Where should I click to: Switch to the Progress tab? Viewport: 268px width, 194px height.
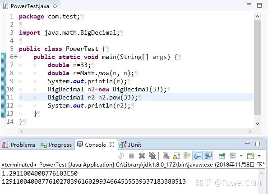pyautogui.click(x=56, y=145)
